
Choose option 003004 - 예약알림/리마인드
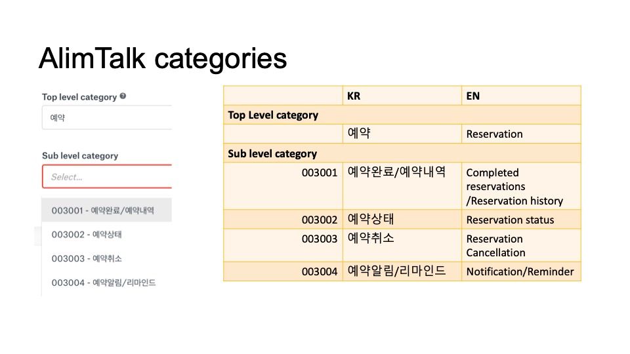click(106, 282)
